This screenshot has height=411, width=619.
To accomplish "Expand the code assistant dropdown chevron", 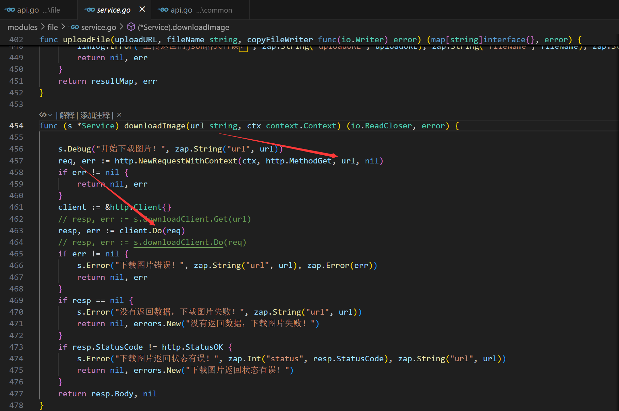I will pos(50,115).
